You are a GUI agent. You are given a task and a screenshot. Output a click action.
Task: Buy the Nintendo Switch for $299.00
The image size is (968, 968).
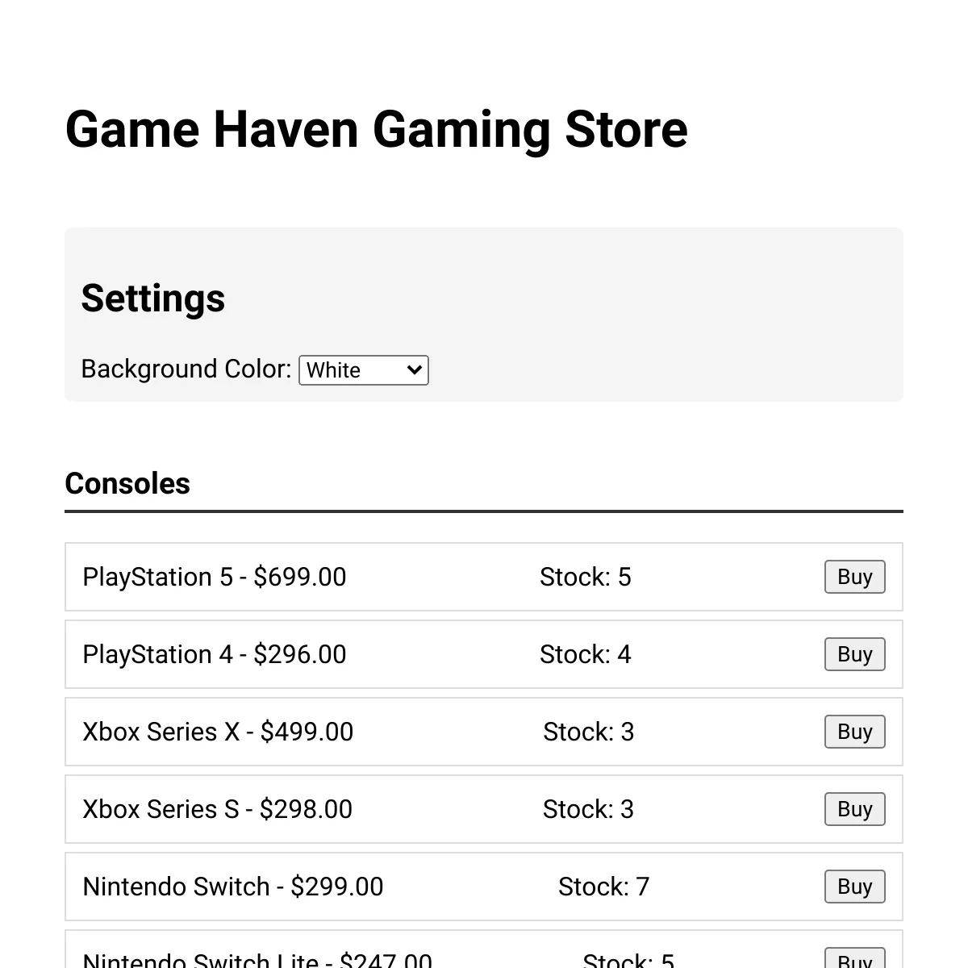854,887
